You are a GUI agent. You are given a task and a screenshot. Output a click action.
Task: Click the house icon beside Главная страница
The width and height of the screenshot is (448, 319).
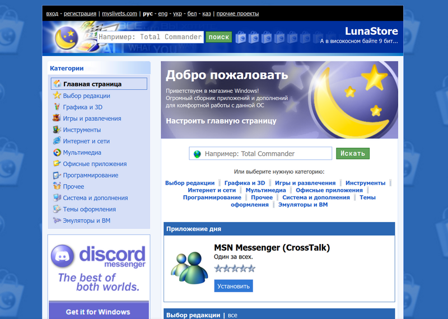(57, 84)
